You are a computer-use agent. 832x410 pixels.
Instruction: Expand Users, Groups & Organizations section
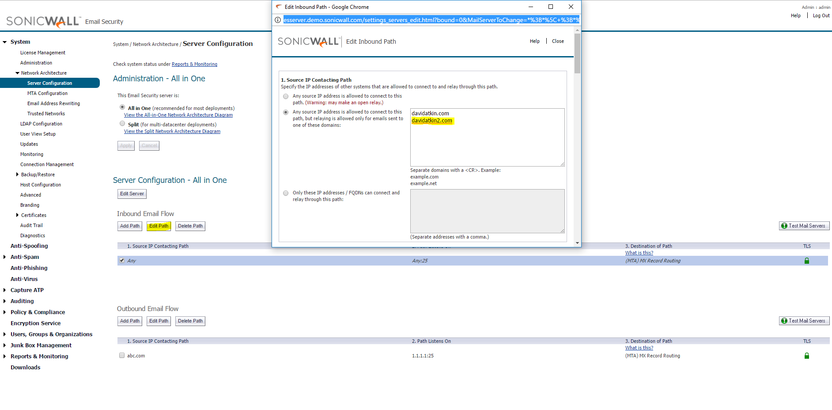(x=5, y=334)
